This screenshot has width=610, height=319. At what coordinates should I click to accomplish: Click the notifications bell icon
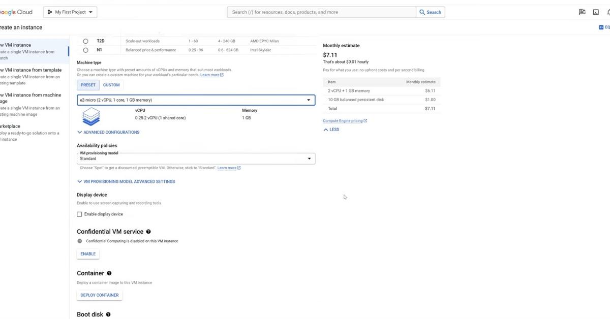pyautogui.click(x=608, y=12)
